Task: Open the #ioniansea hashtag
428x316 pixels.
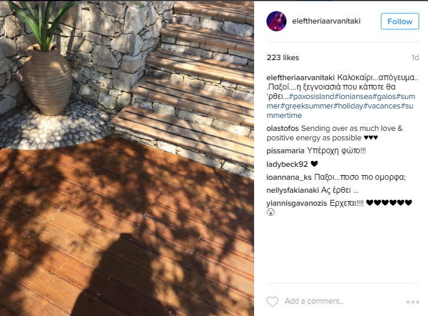Action: point(353,97)
